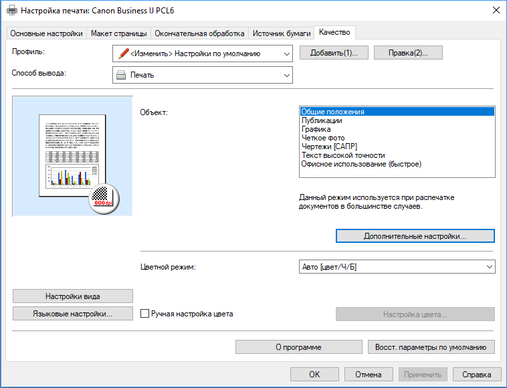
Task: Click Восст. параметры по умолчанию
Action: [x=431, y=347]
